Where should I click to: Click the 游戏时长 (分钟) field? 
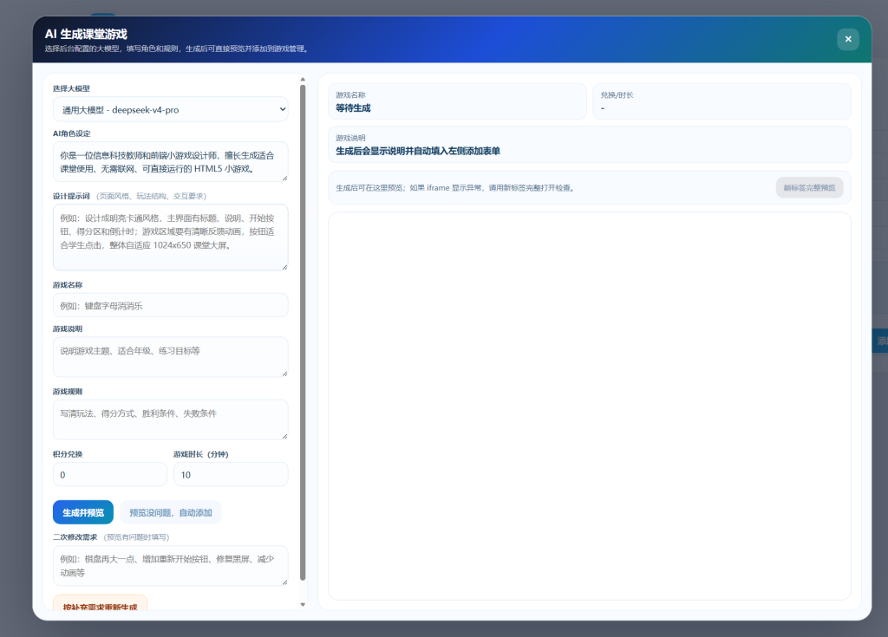click(x=231, y=474)
